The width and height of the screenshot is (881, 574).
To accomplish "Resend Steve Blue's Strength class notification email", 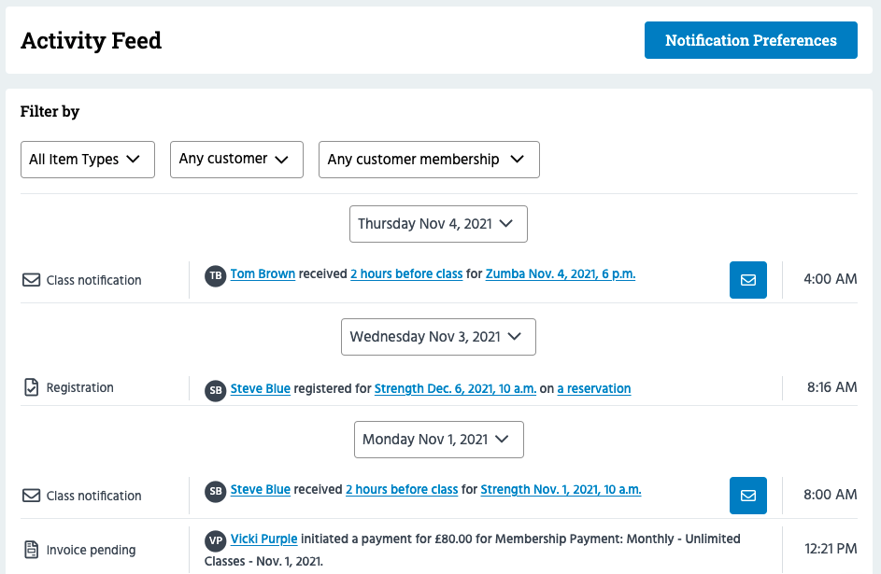I will click(x=747, y=495).
